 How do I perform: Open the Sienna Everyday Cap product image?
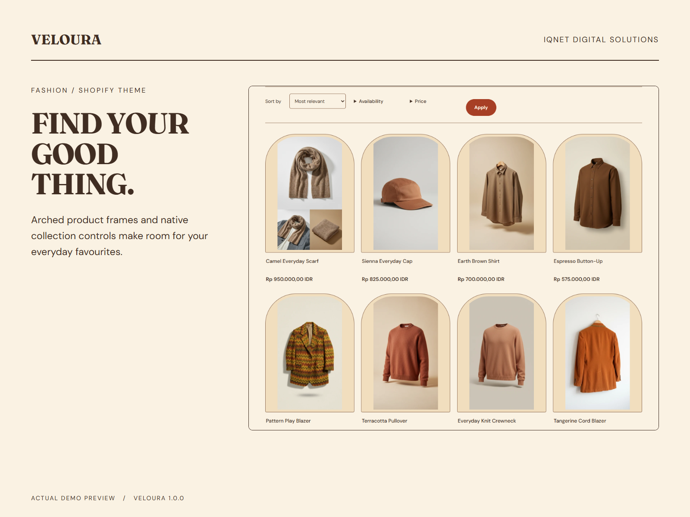405,193
